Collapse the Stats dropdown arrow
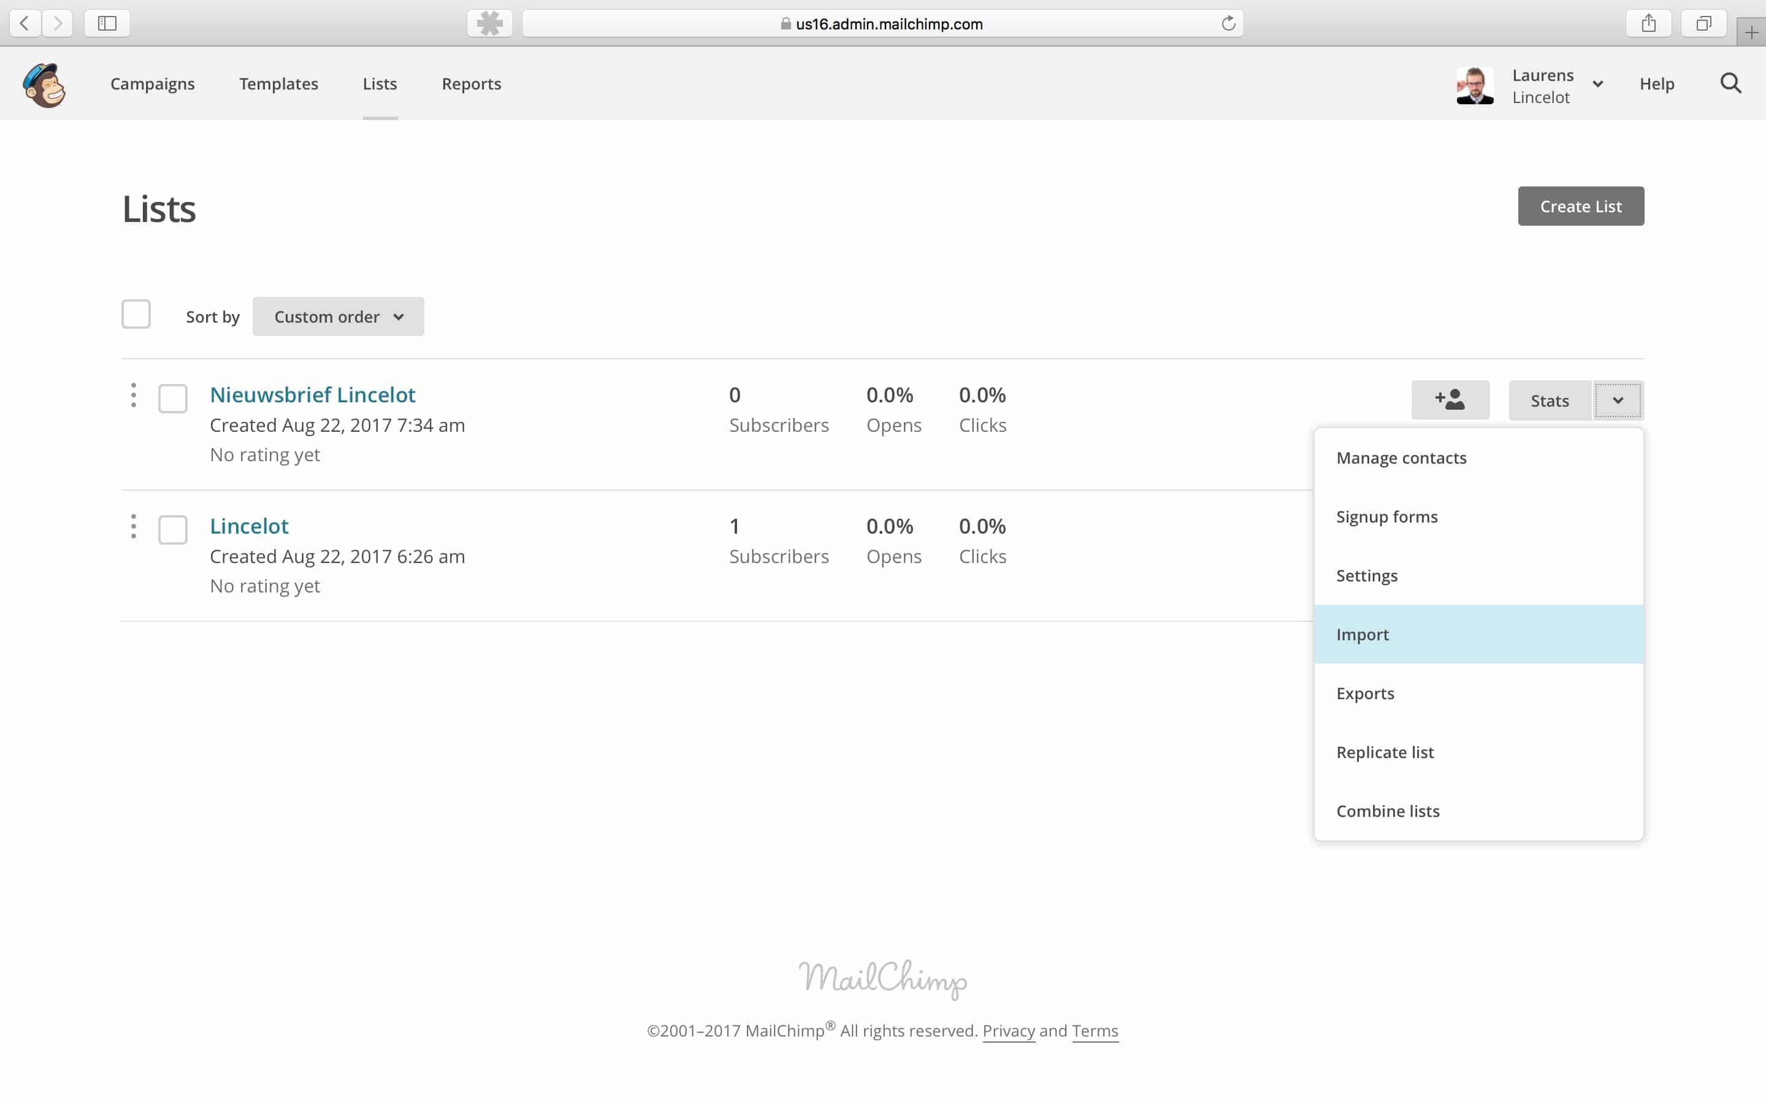 pyautogui.click(x=1618, y=400)
